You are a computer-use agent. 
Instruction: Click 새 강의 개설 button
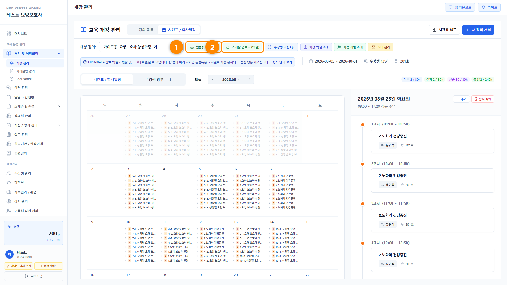pos(478,30)
